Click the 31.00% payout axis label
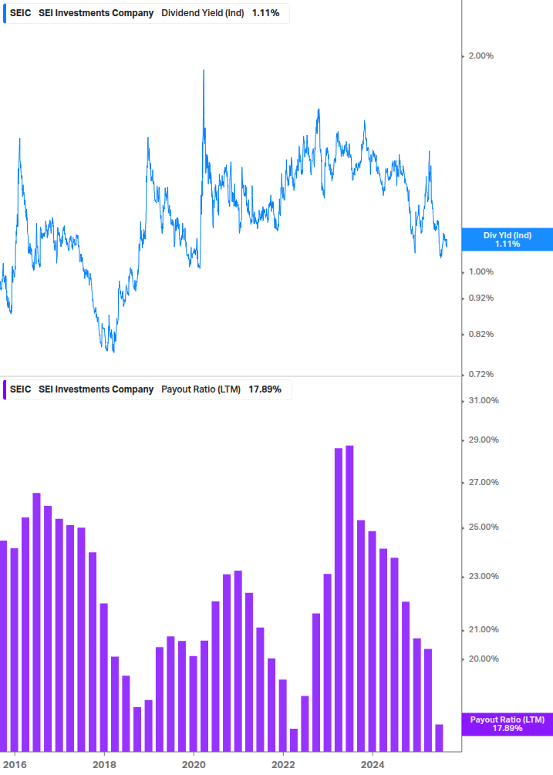The width and height of the screenshot is (553, 775). (484, 400)
